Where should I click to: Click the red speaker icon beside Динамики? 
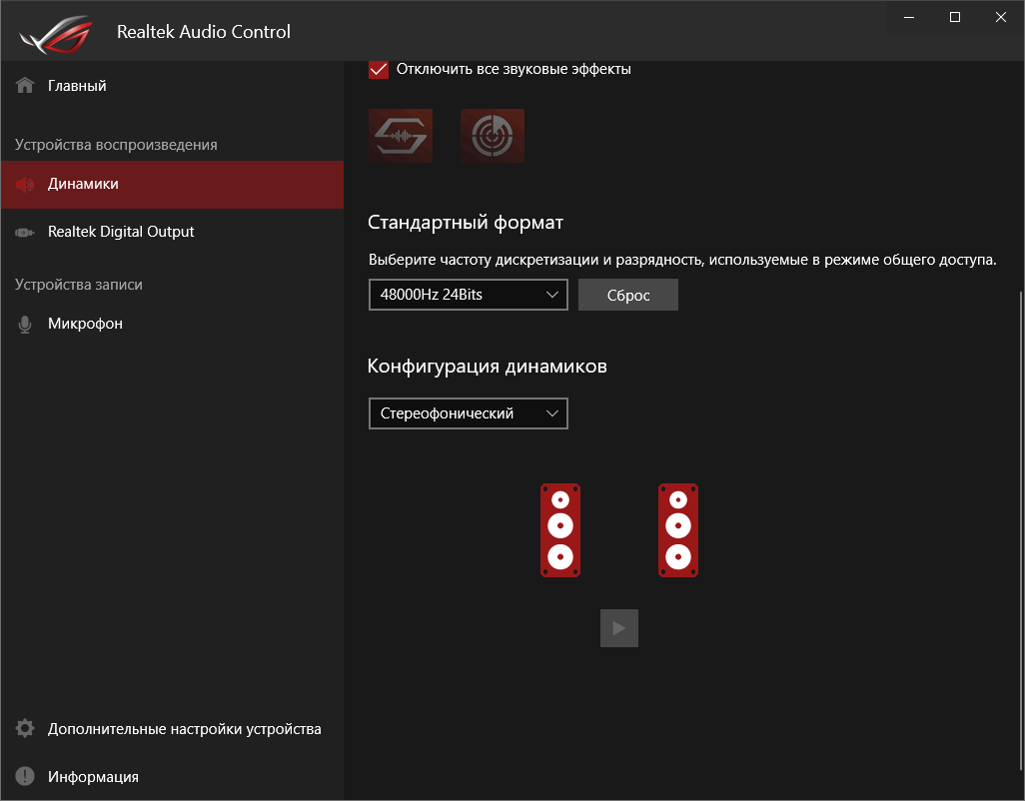(x=25, y=184)
